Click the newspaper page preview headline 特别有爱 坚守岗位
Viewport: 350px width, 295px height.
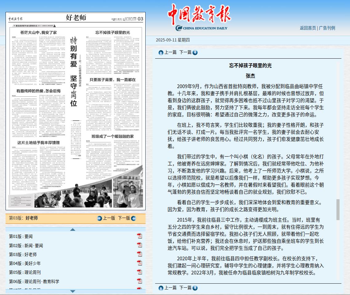[x=74, y=72]
